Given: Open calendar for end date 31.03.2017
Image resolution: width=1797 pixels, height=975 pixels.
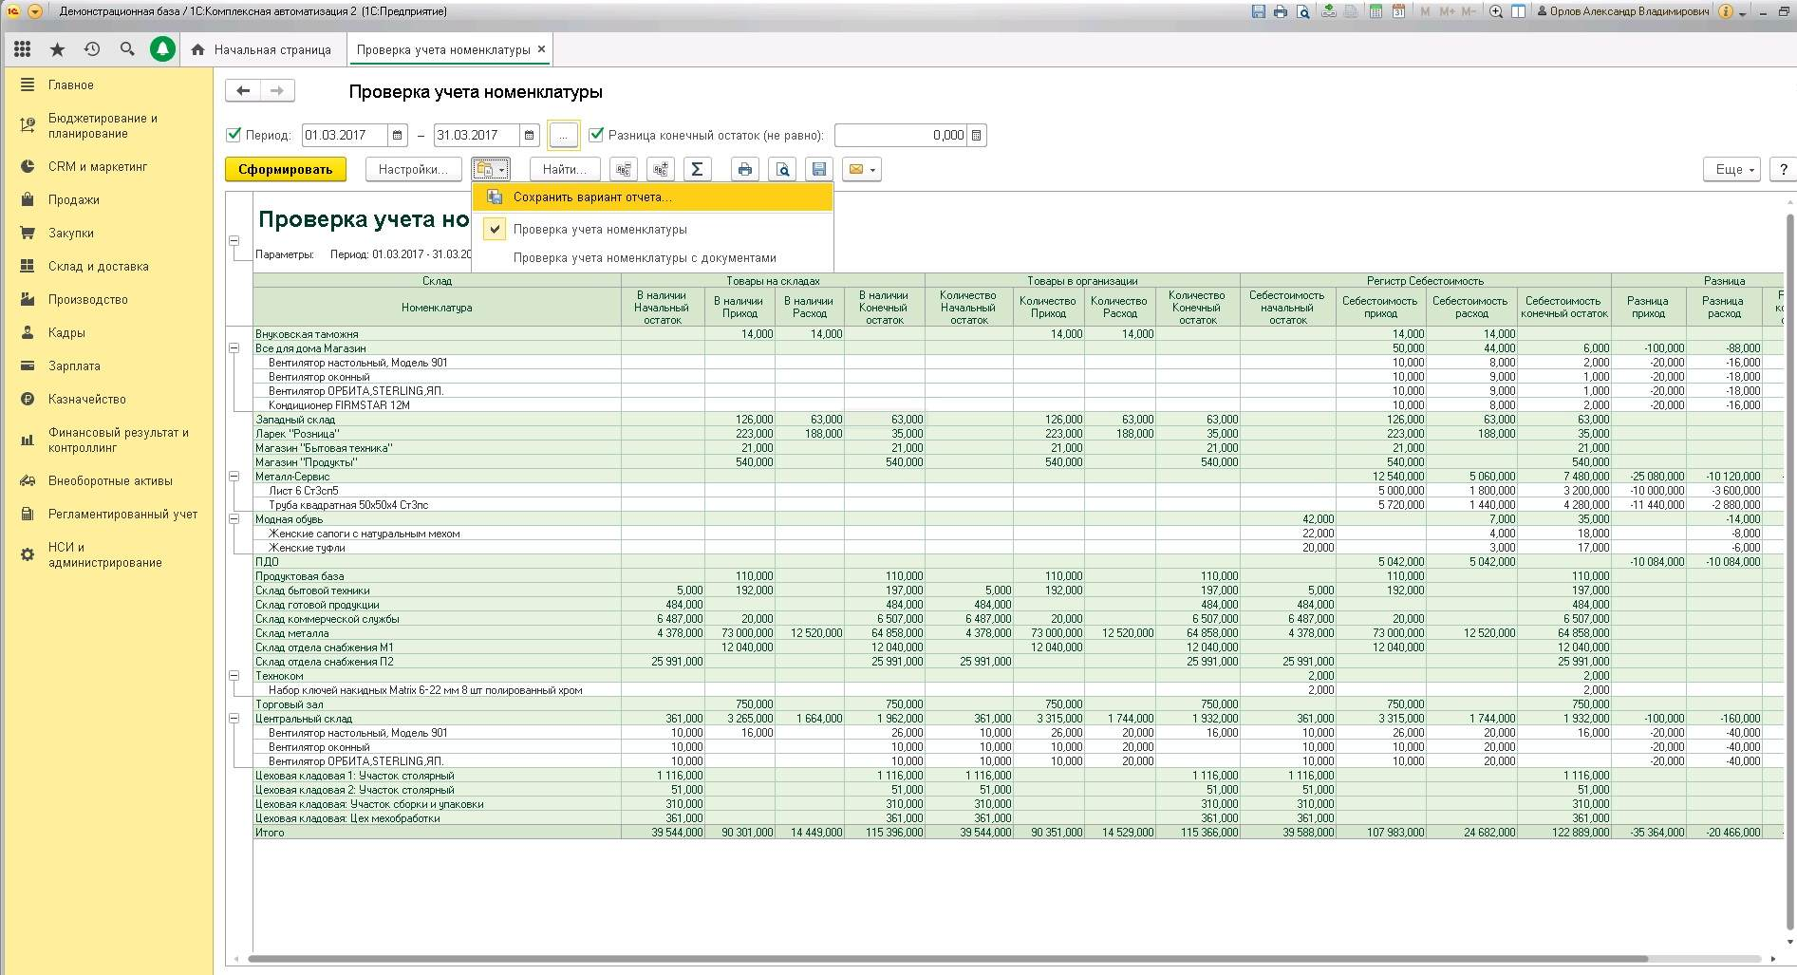Looking at the screenshot, I should [x=530, y=135].
